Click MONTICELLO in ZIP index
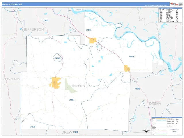 pos(170,17)
